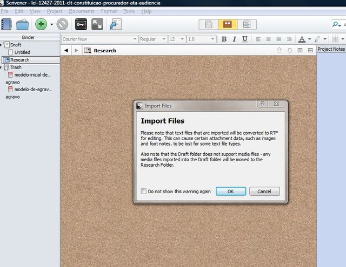
Task: Click the dialog help question mark button
Action: (x=262, y=104)
